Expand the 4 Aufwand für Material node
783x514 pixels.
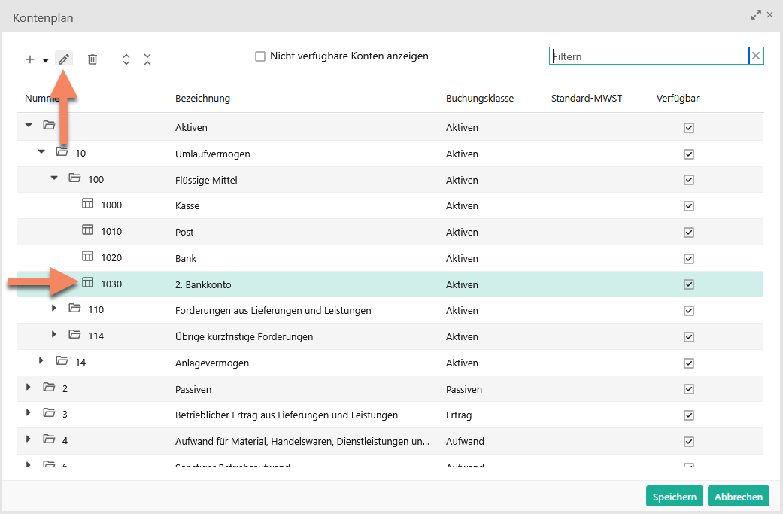(x=29, y=439)
